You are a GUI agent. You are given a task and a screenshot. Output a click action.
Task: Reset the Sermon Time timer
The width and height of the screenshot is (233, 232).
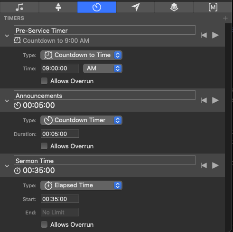(x=204, y=165)
